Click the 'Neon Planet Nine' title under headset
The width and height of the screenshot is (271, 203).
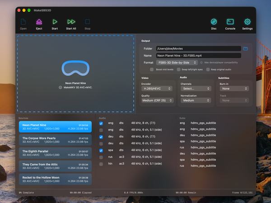(75, 83)
